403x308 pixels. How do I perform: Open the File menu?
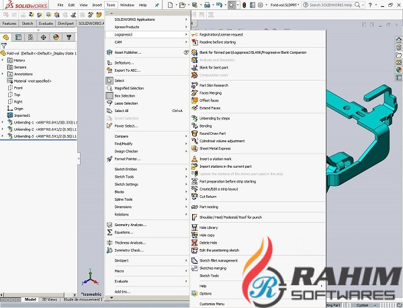pyautogui.click(x=60, y=5)
